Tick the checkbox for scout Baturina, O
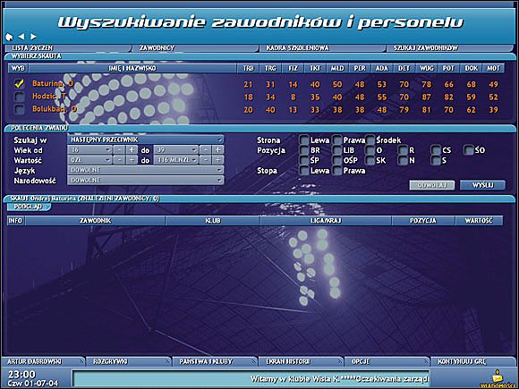 point(19,84)
